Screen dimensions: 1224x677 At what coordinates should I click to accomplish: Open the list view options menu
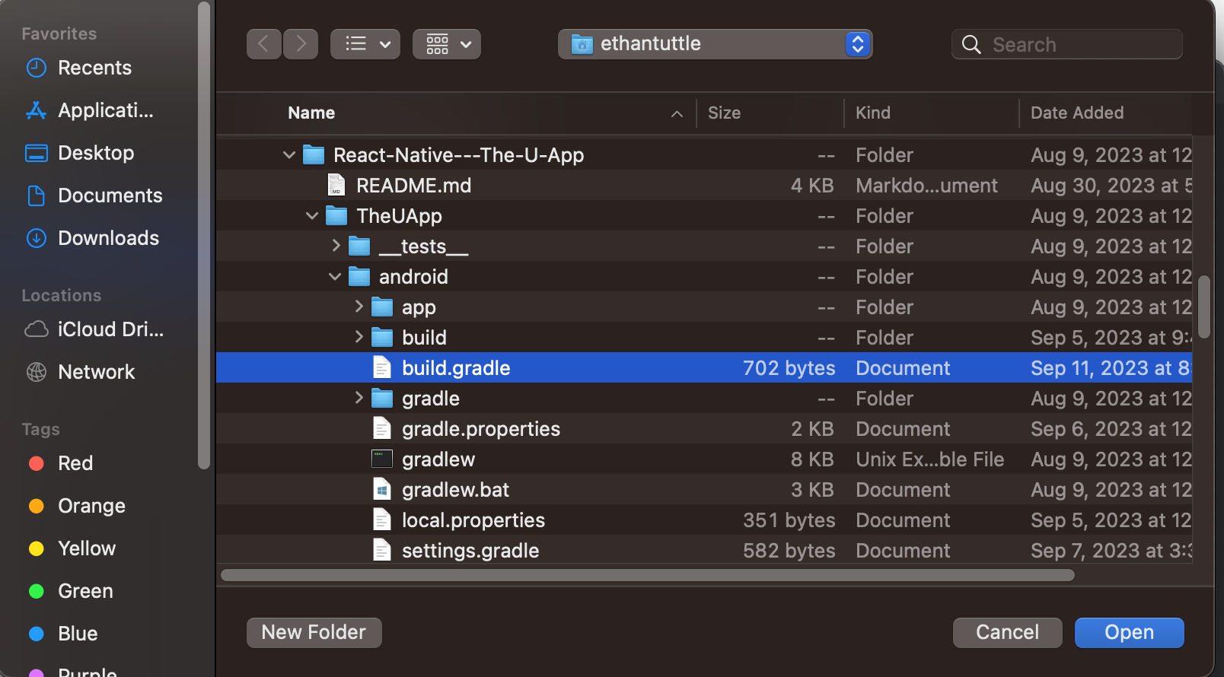click(365, 44)
